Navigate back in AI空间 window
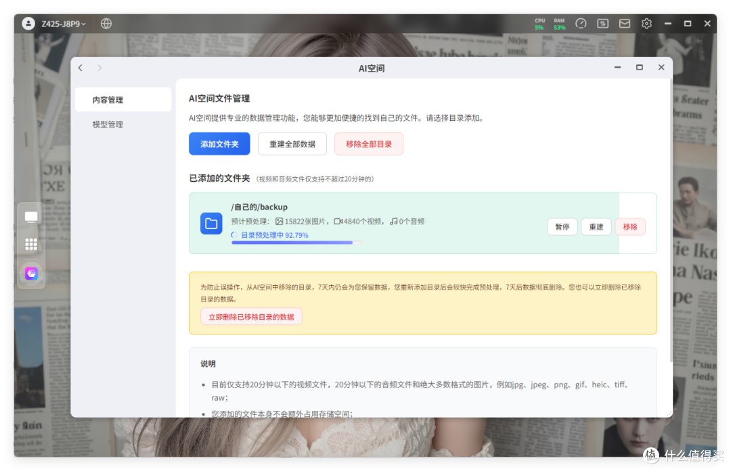Viewport: 731px width, 471px height. (81, 68)
